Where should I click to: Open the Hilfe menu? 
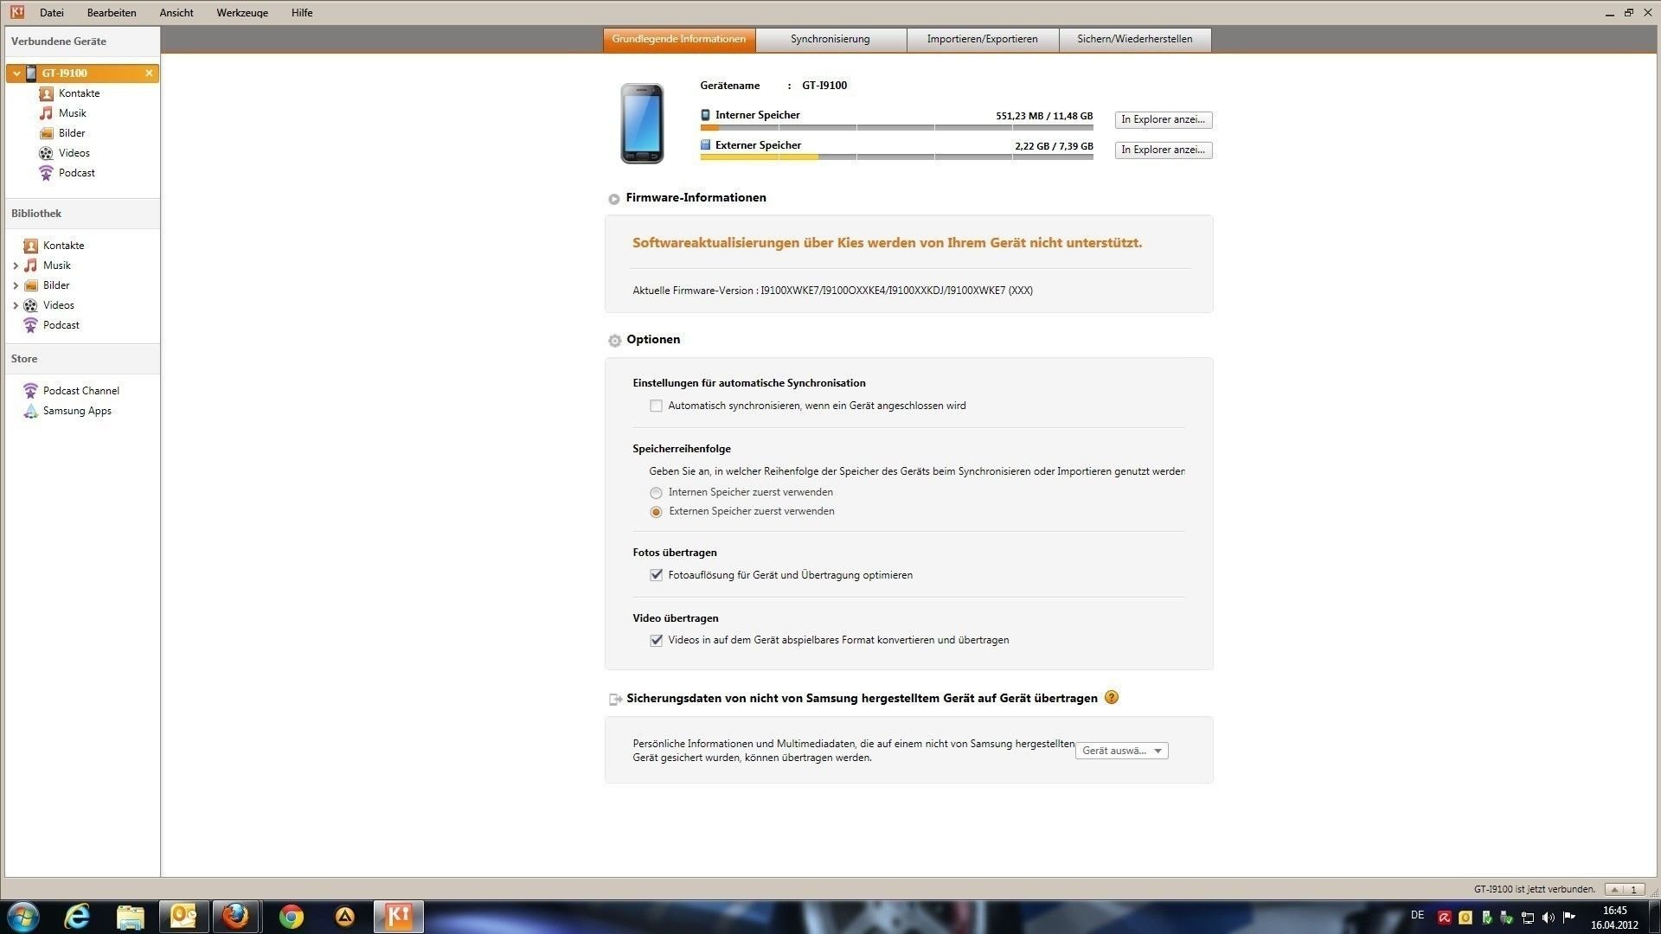click(302, 13)
